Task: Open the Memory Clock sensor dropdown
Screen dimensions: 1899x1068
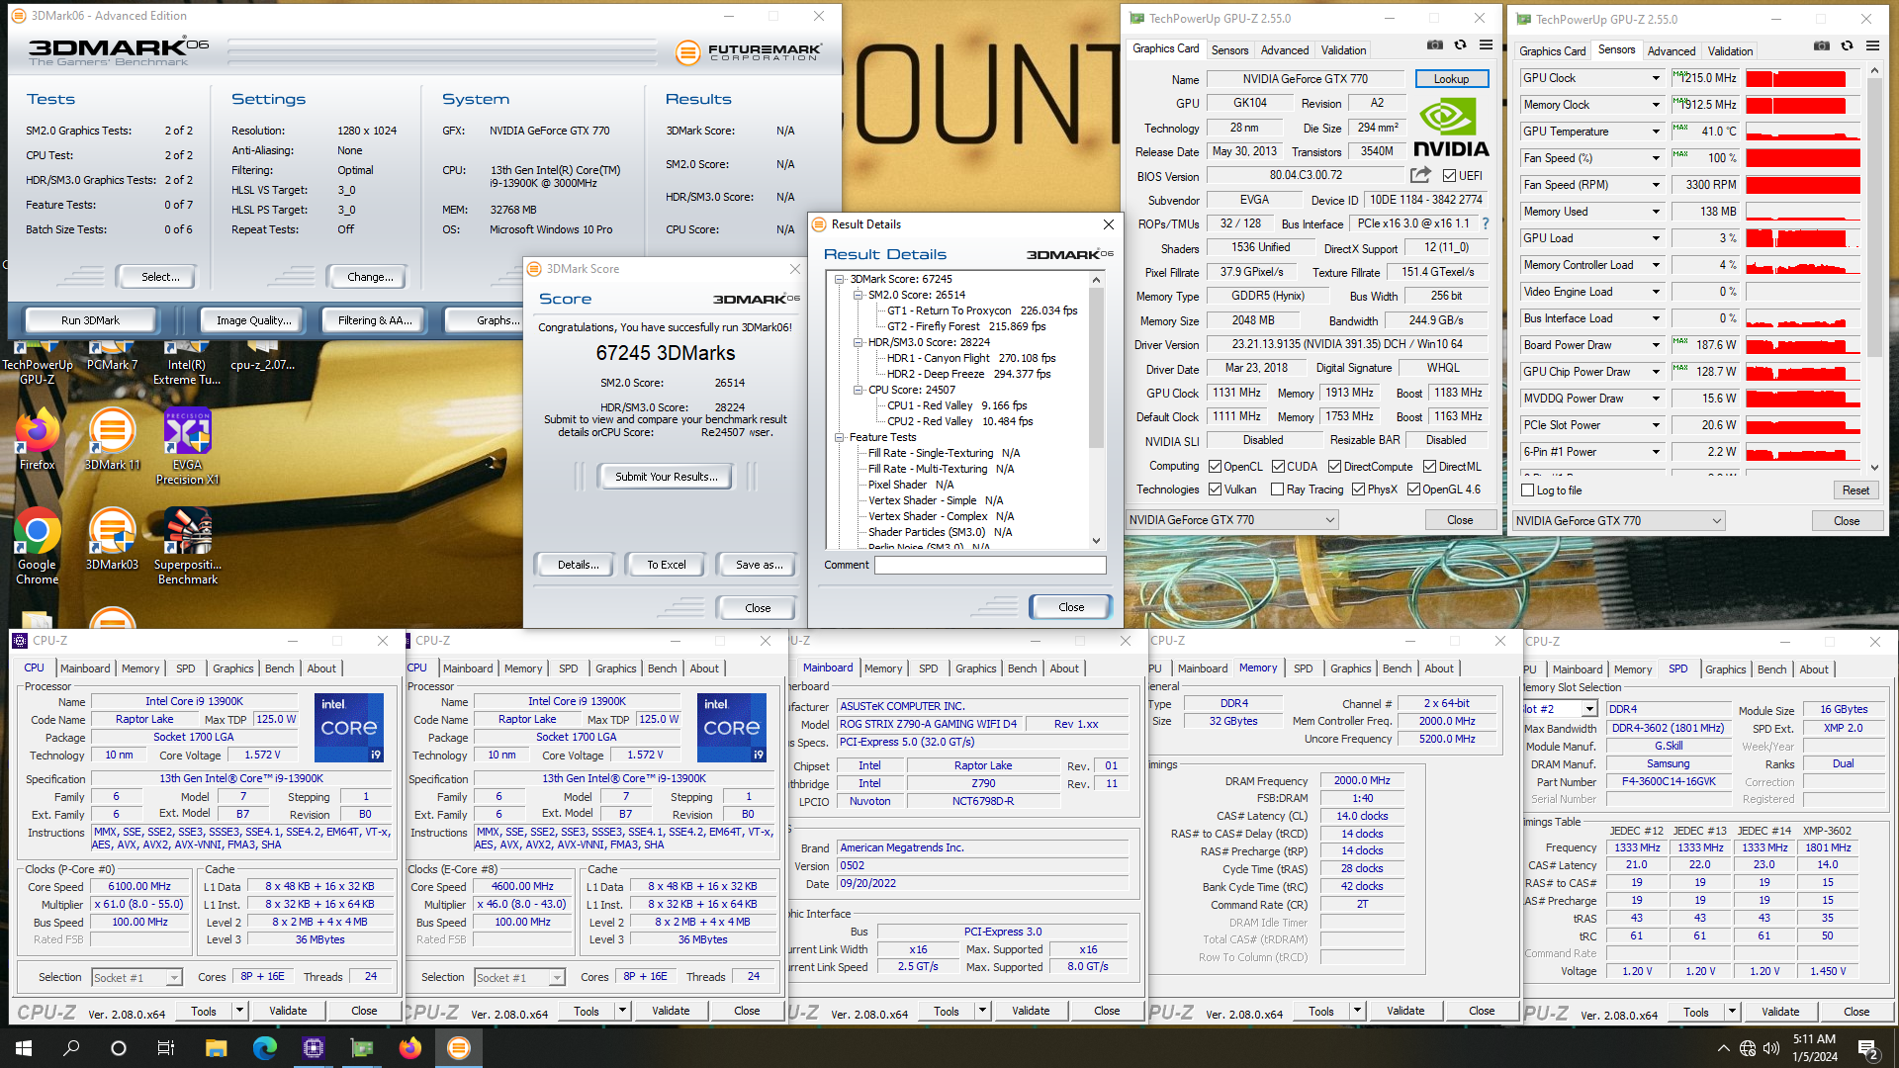Action: tap(1656, 105)
